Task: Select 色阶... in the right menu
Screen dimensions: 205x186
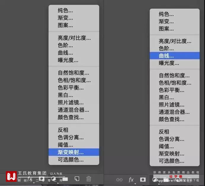Action: [174, 48]
